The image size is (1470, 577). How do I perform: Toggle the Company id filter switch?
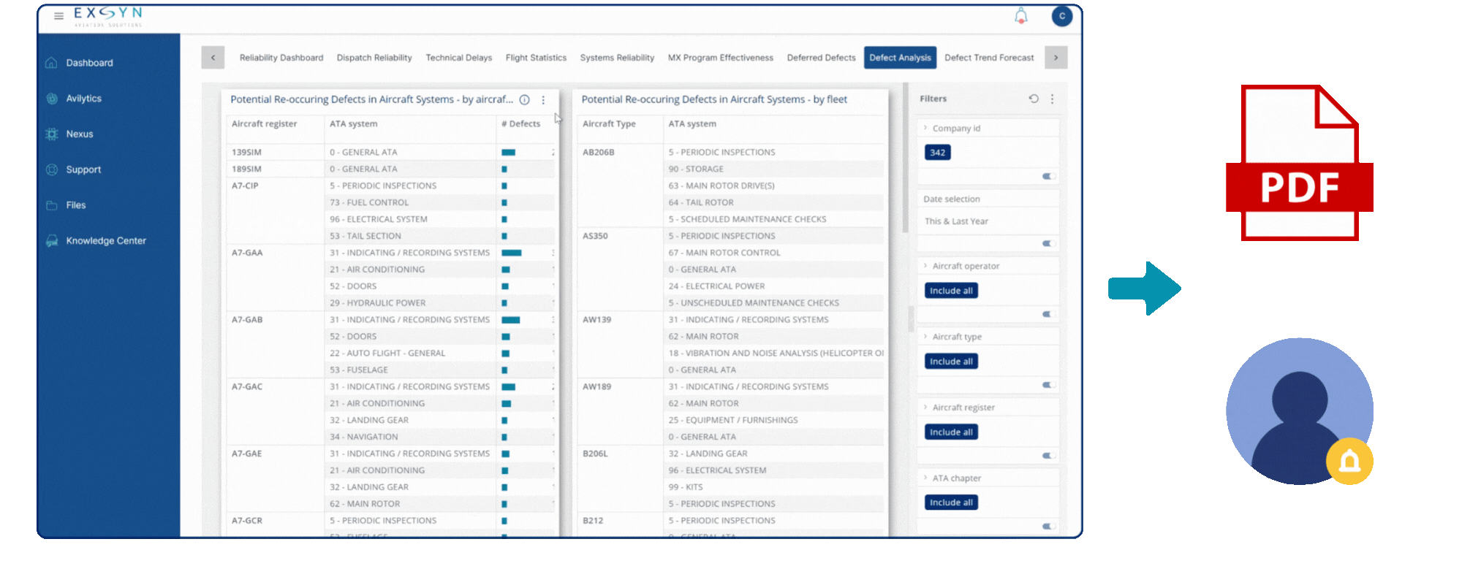1048,176
